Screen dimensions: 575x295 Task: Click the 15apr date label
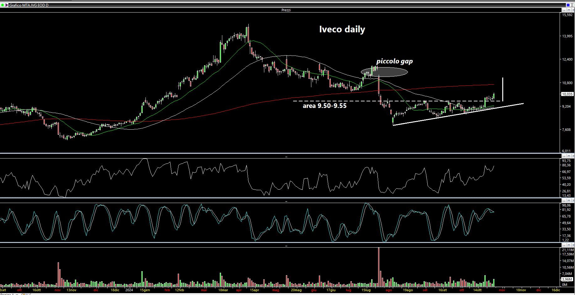(254, 290)
